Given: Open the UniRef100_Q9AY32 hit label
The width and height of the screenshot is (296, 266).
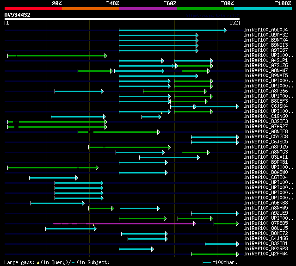Looking at the screenshot, I should pyautogui.click(x=265, y=35).
